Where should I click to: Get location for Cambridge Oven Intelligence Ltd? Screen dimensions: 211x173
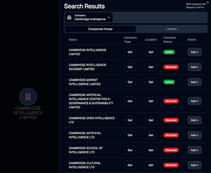point(151,120)
